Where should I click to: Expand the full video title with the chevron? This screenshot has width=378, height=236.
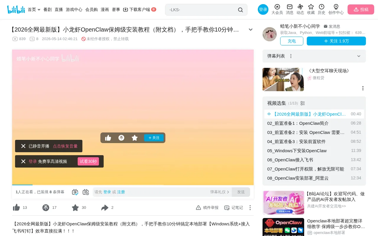click(x=251, y=29)
